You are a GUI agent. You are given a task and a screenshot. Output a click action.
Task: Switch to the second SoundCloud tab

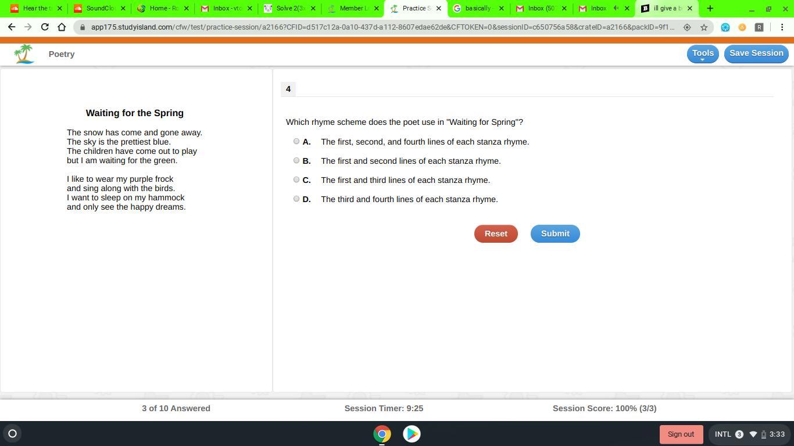pyautogui.click(x=99, y=8)
